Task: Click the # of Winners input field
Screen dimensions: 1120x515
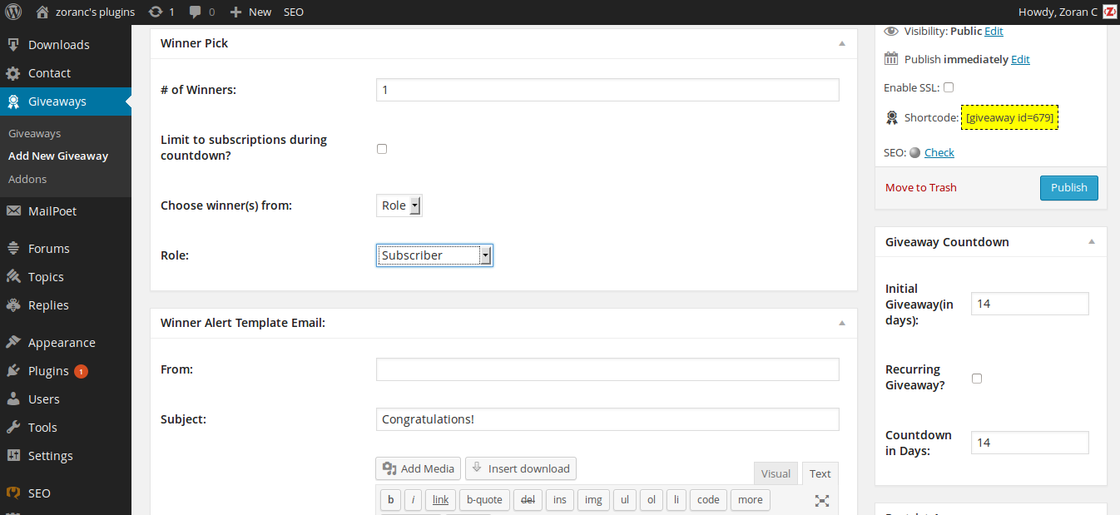Action: [x=607, y=90]
